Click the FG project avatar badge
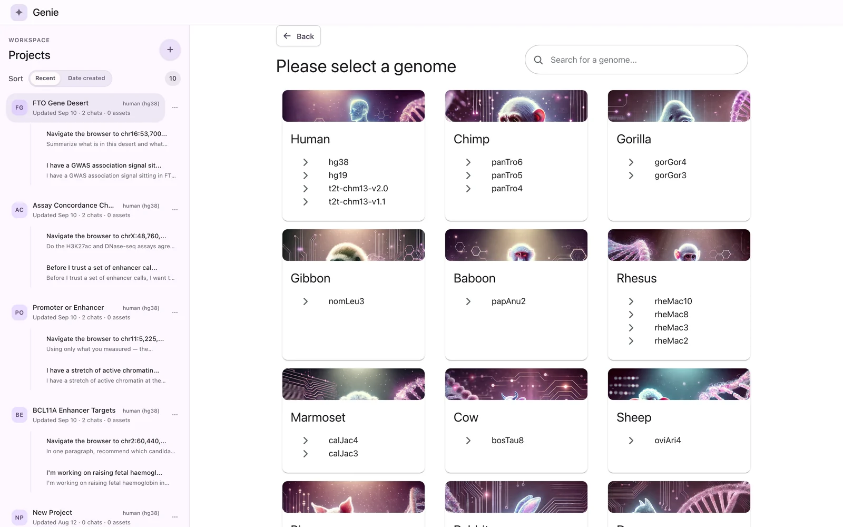This screenshot has width=843, height=527. [19, 108]
